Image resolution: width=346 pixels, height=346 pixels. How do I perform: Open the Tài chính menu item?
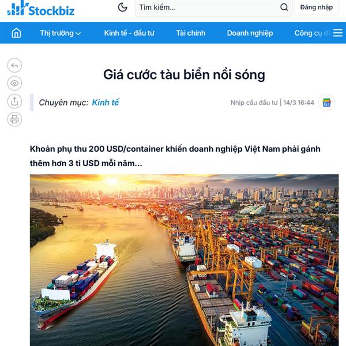(x=191, y=33)
